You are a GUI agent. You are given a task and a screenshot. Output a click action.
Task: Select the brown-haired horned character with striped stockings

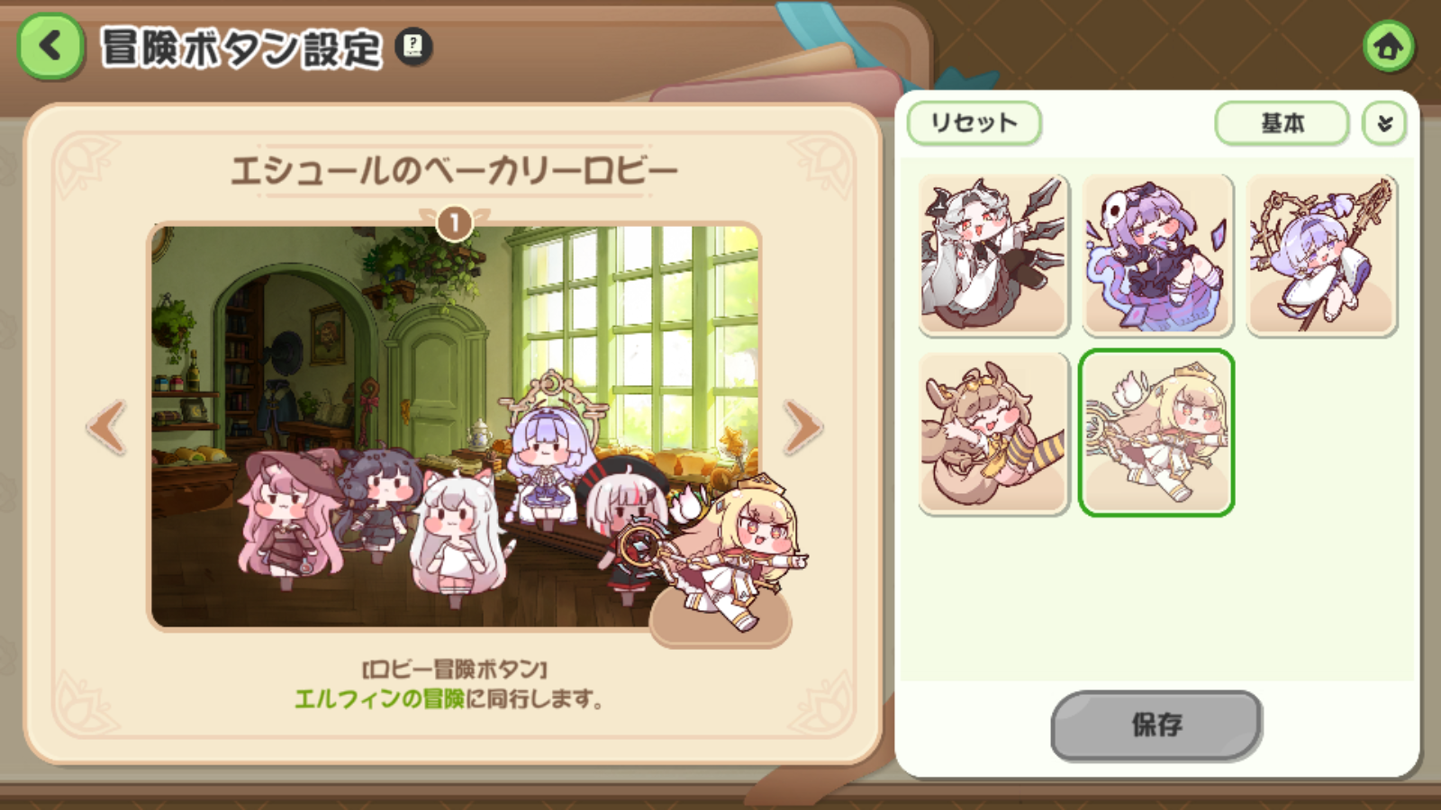994,434
